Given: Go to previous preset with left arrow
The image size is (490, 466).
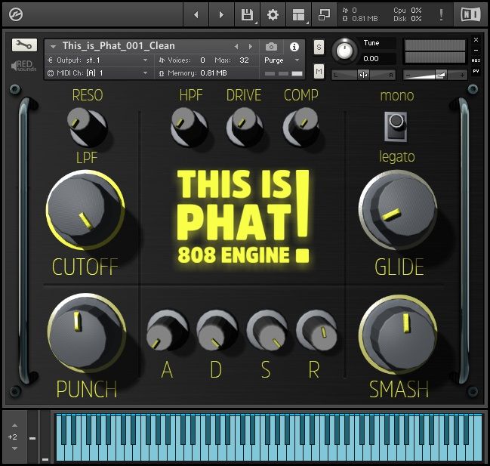Looking at the screenshot, I should click(236, 46).
